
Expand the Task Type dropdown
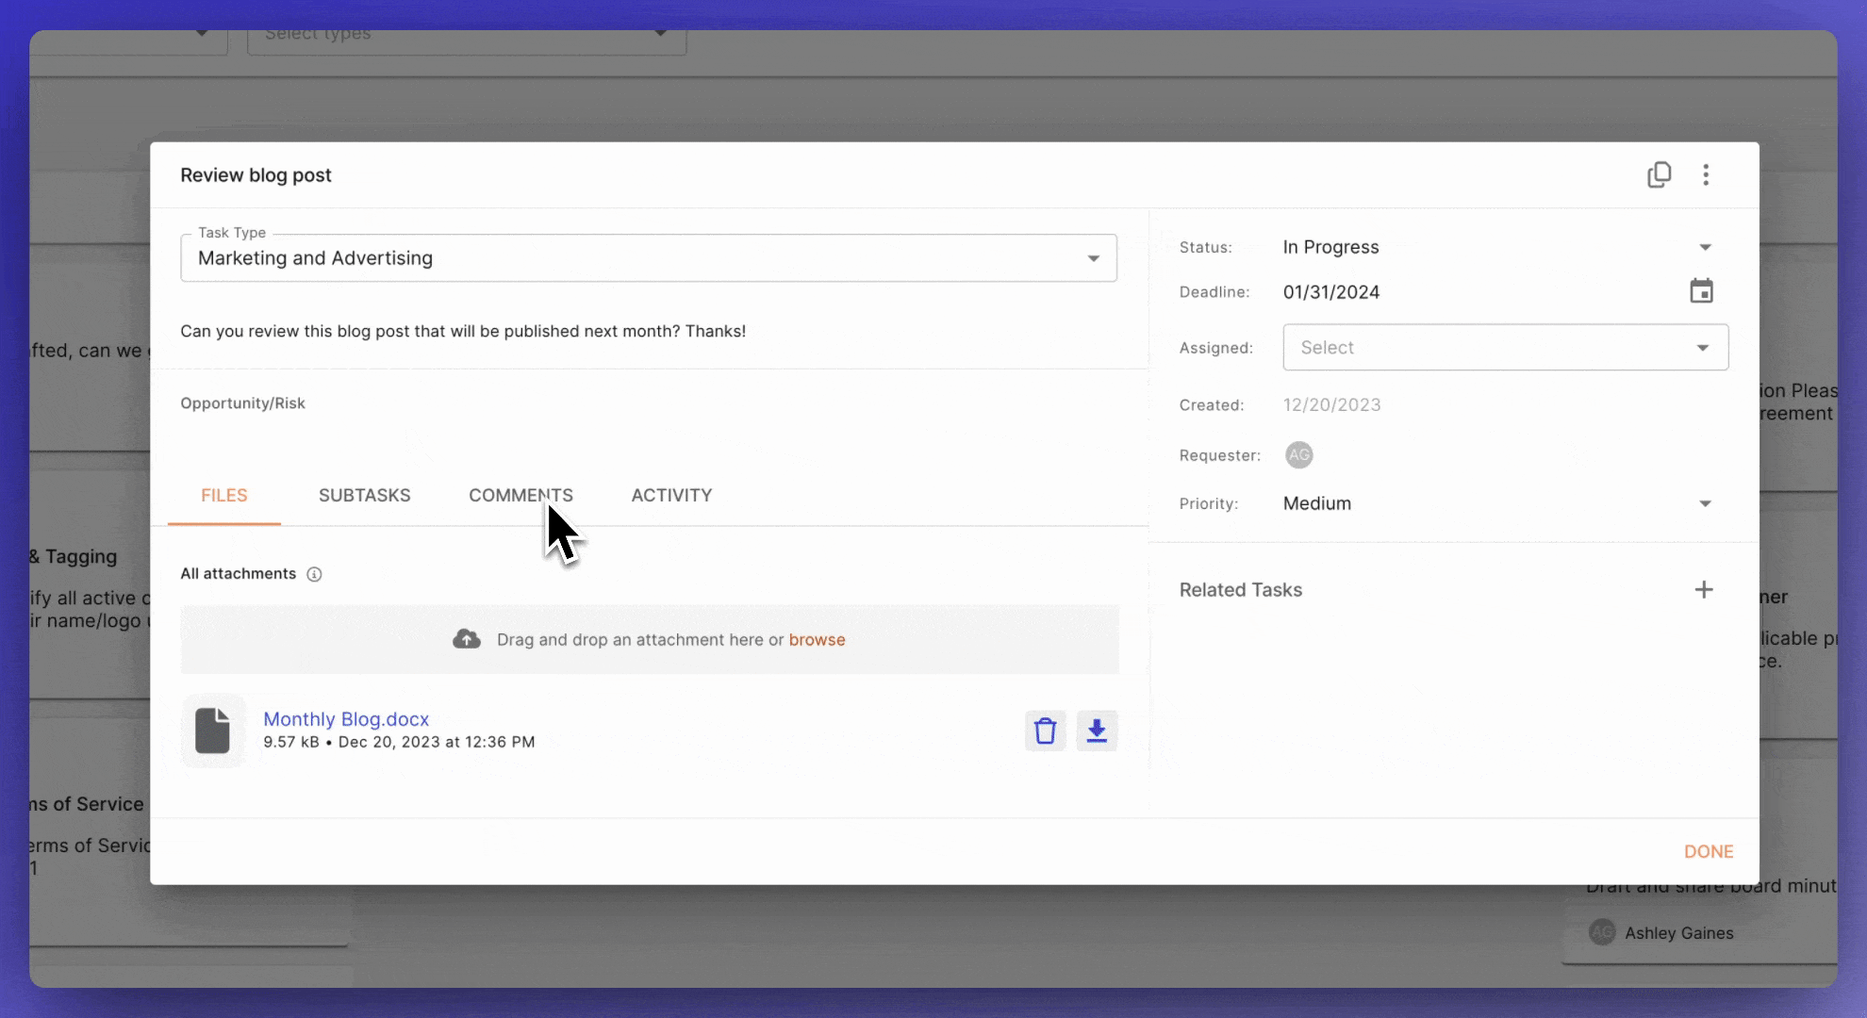649,258
